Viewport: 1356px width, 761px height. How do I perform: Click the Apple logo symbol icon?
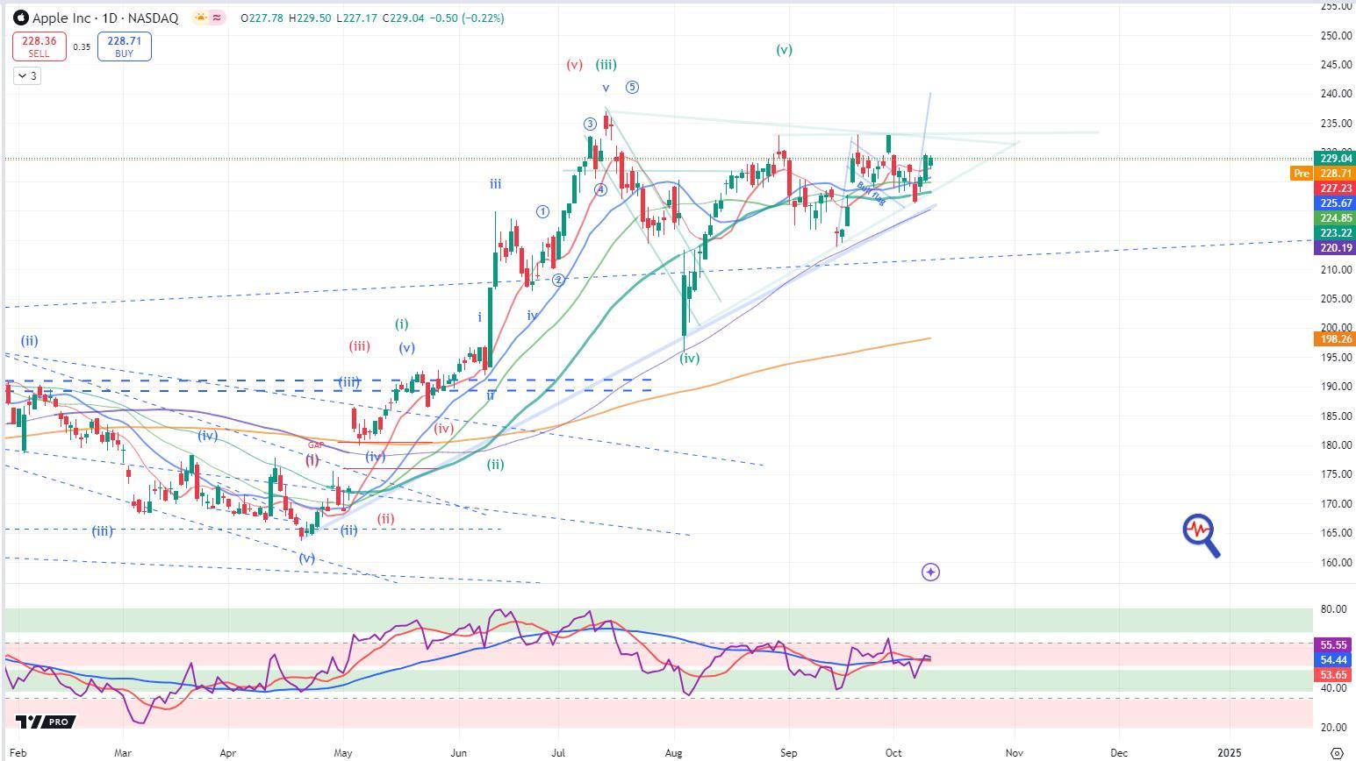coord(21,18)
